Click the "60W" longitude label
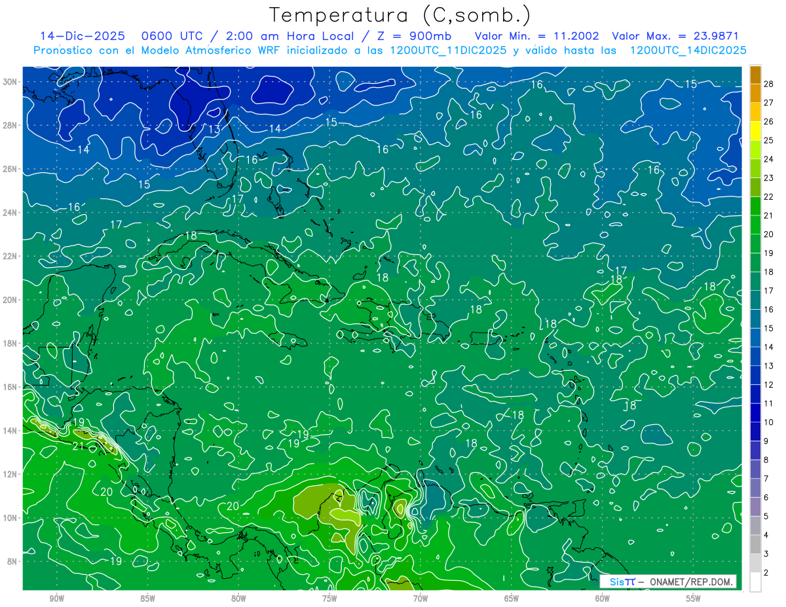786x607 pixels. click(603, 598)
